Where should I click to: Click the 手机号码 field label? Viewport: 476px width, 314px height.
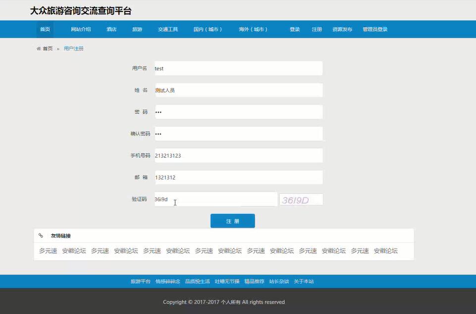tap(140, 155)
